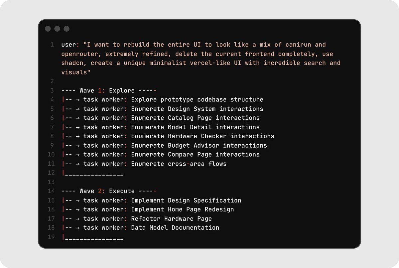Click the arrow on Data Model Documentation line

[x=78, y=228]
